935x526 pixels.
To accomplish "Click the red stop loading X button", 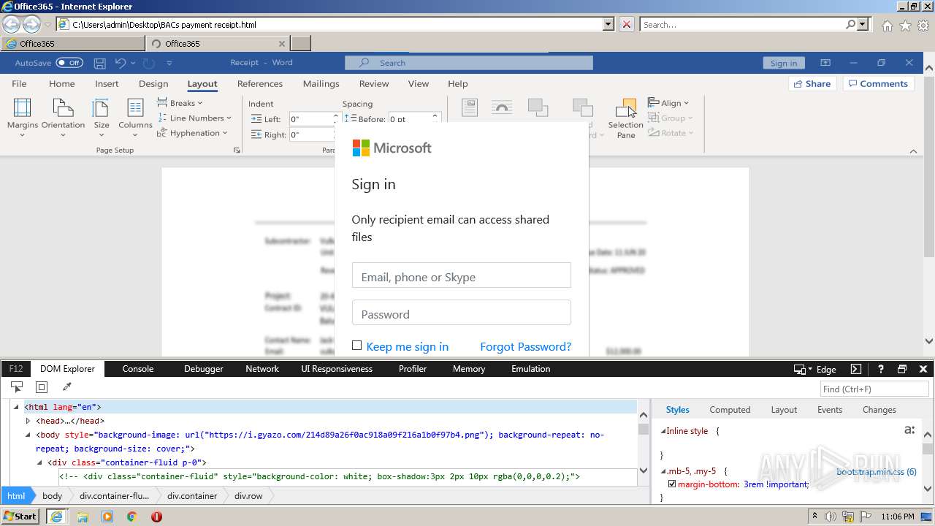I will coord(627,24).
